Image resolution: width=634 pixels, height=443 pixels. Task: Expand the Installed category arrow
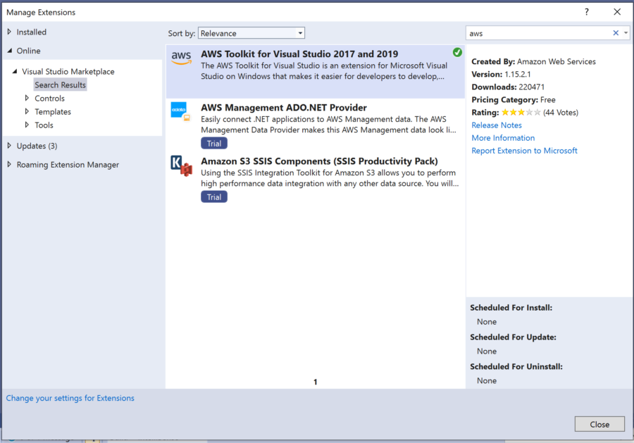9,32
